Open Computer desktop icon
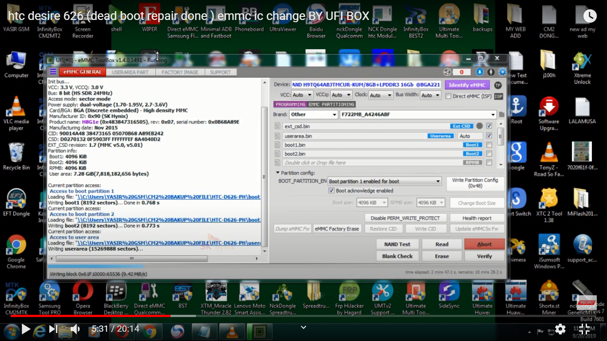 [x=16, y=65]
